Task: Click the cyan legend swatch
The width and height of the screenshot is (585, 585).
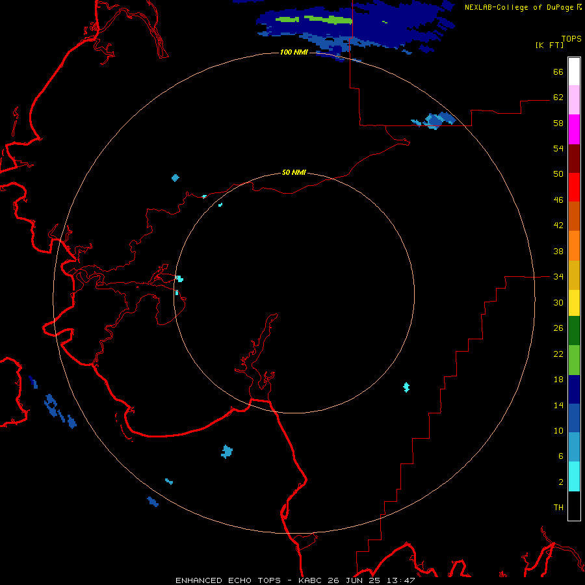Action: (x=574, y=476)
